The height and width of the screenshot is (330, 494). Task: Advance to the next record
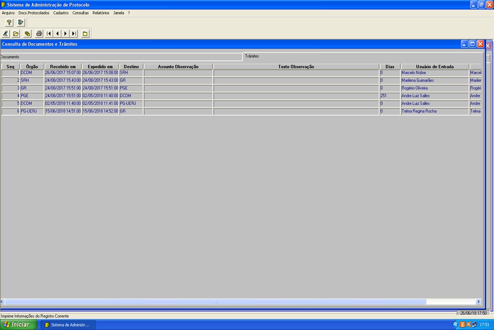point(66,34)
